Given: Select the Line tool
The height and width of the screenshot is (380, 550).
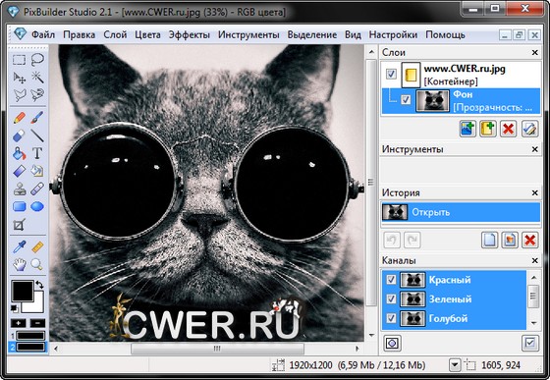Looking at the screenshot, I should point(37,136).
